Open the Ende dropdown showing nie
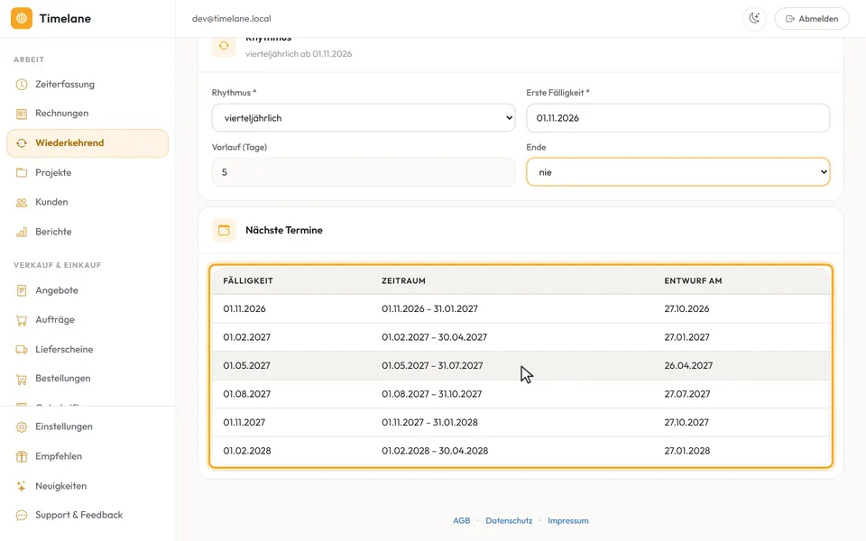 [677, 171]
